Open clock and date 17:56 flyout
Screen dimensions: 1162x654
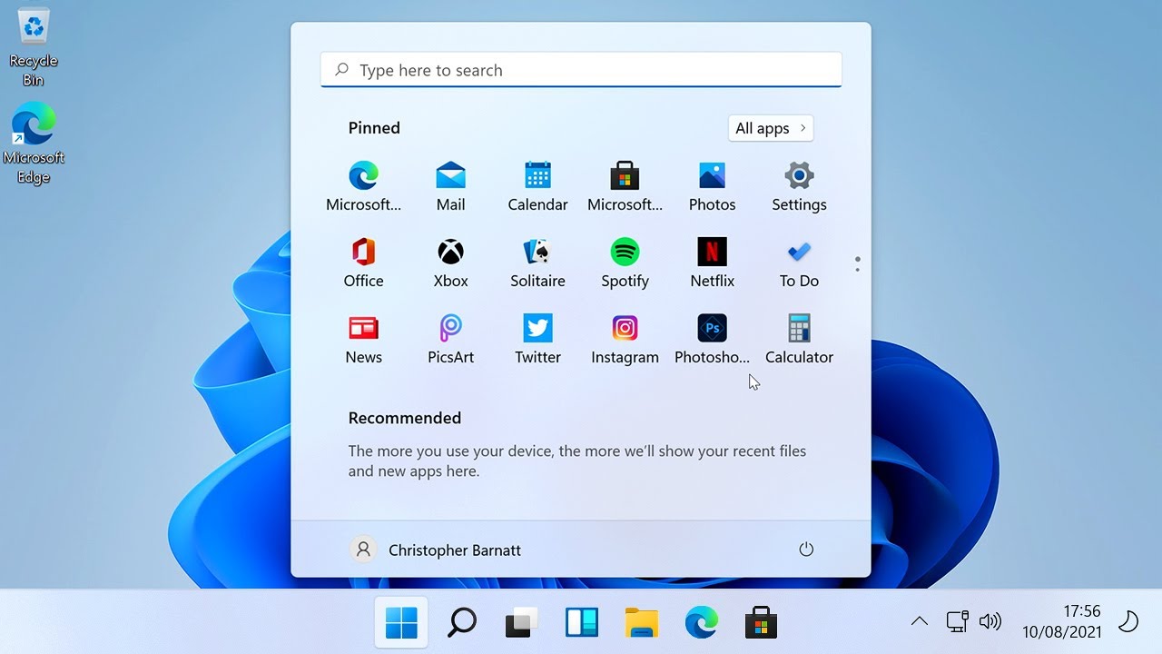coord(1062,621)
